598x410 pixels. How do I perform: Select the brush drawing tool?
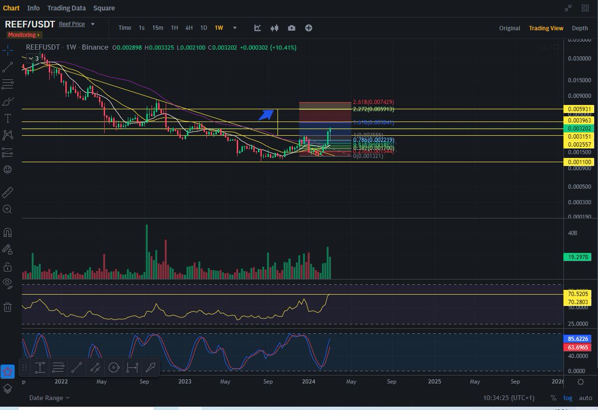pyautogui.click(x=7, y=102)
